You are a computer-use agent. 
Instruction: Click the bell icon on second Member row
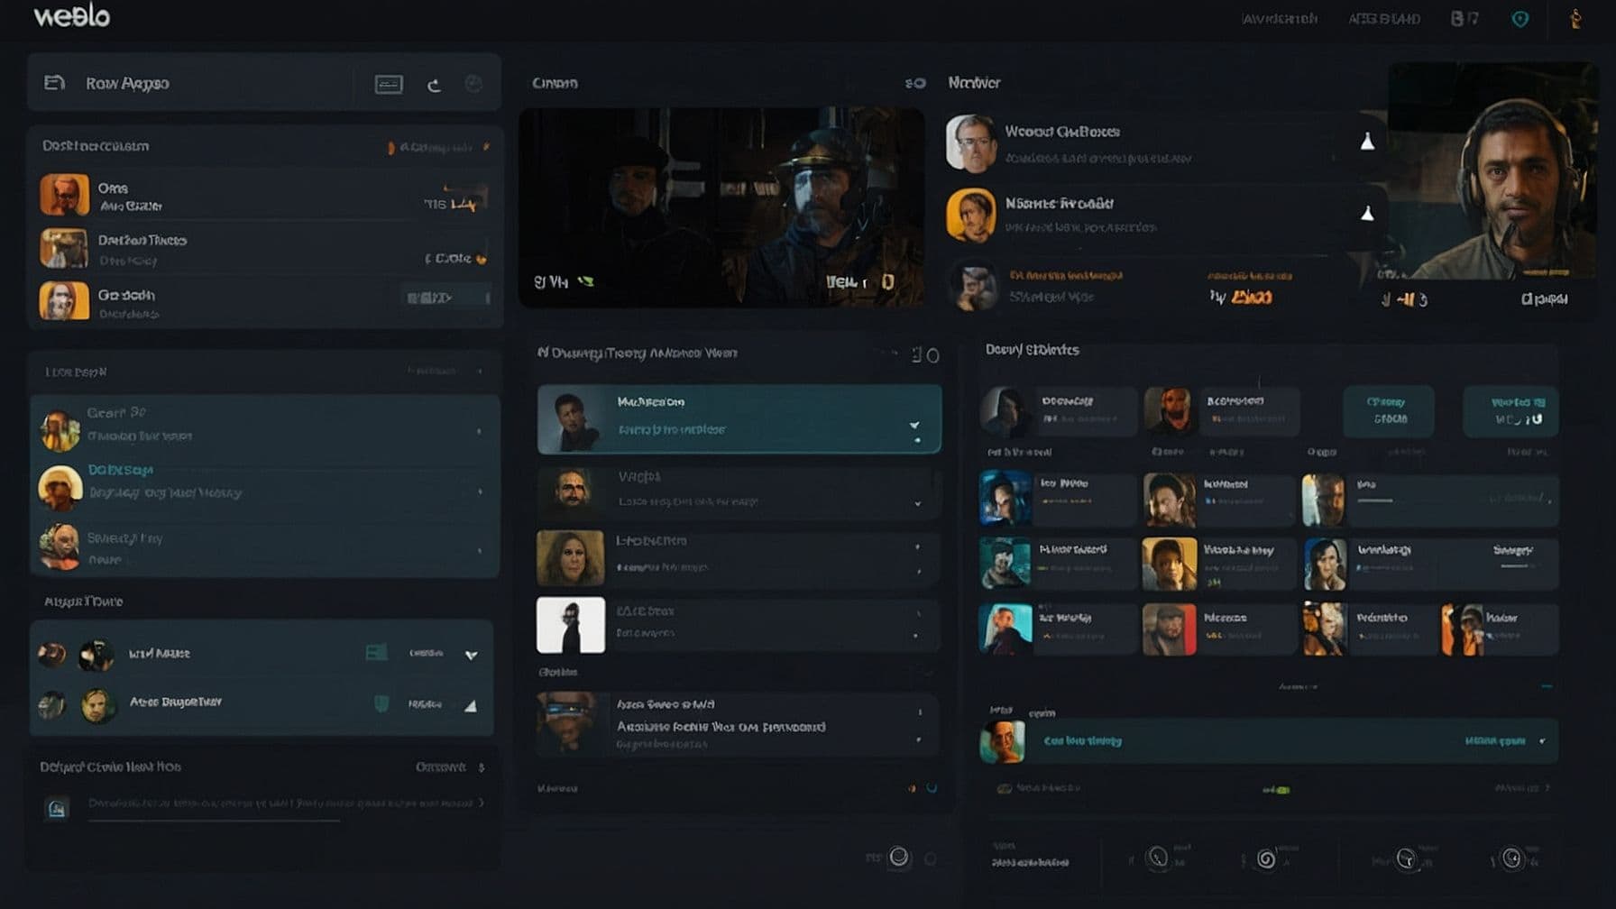click(x=1367, y=214)
